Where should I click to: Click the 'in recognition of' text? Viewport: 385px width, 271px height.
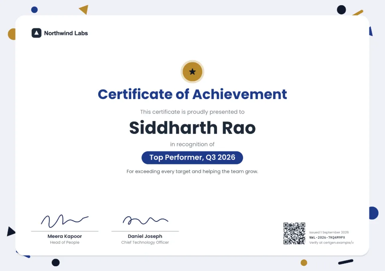click(x=192, y=144)
